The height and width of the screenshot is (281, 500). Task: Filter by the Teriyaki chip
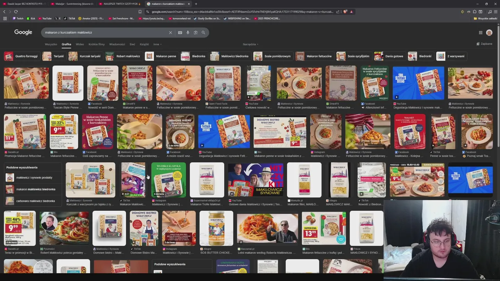(54, 56)
